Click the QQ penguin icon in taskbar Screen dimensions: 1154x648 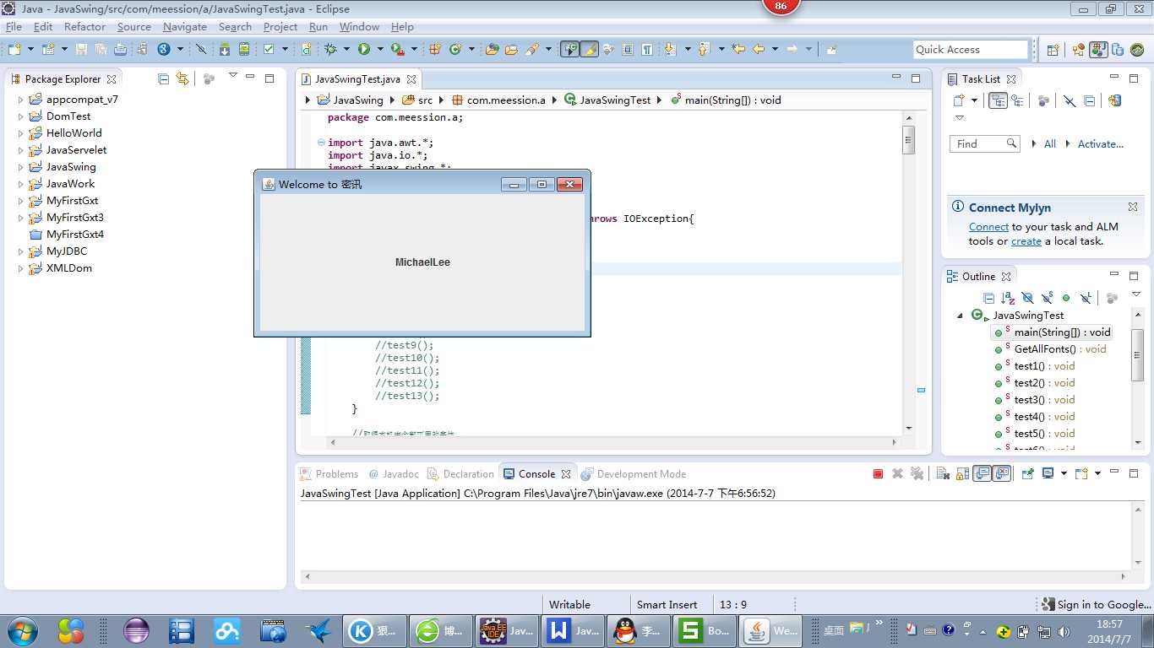click(625, 630)
